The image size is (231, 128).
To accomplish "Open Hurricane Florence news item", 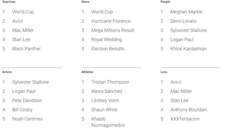I will [x=111, y=21].
